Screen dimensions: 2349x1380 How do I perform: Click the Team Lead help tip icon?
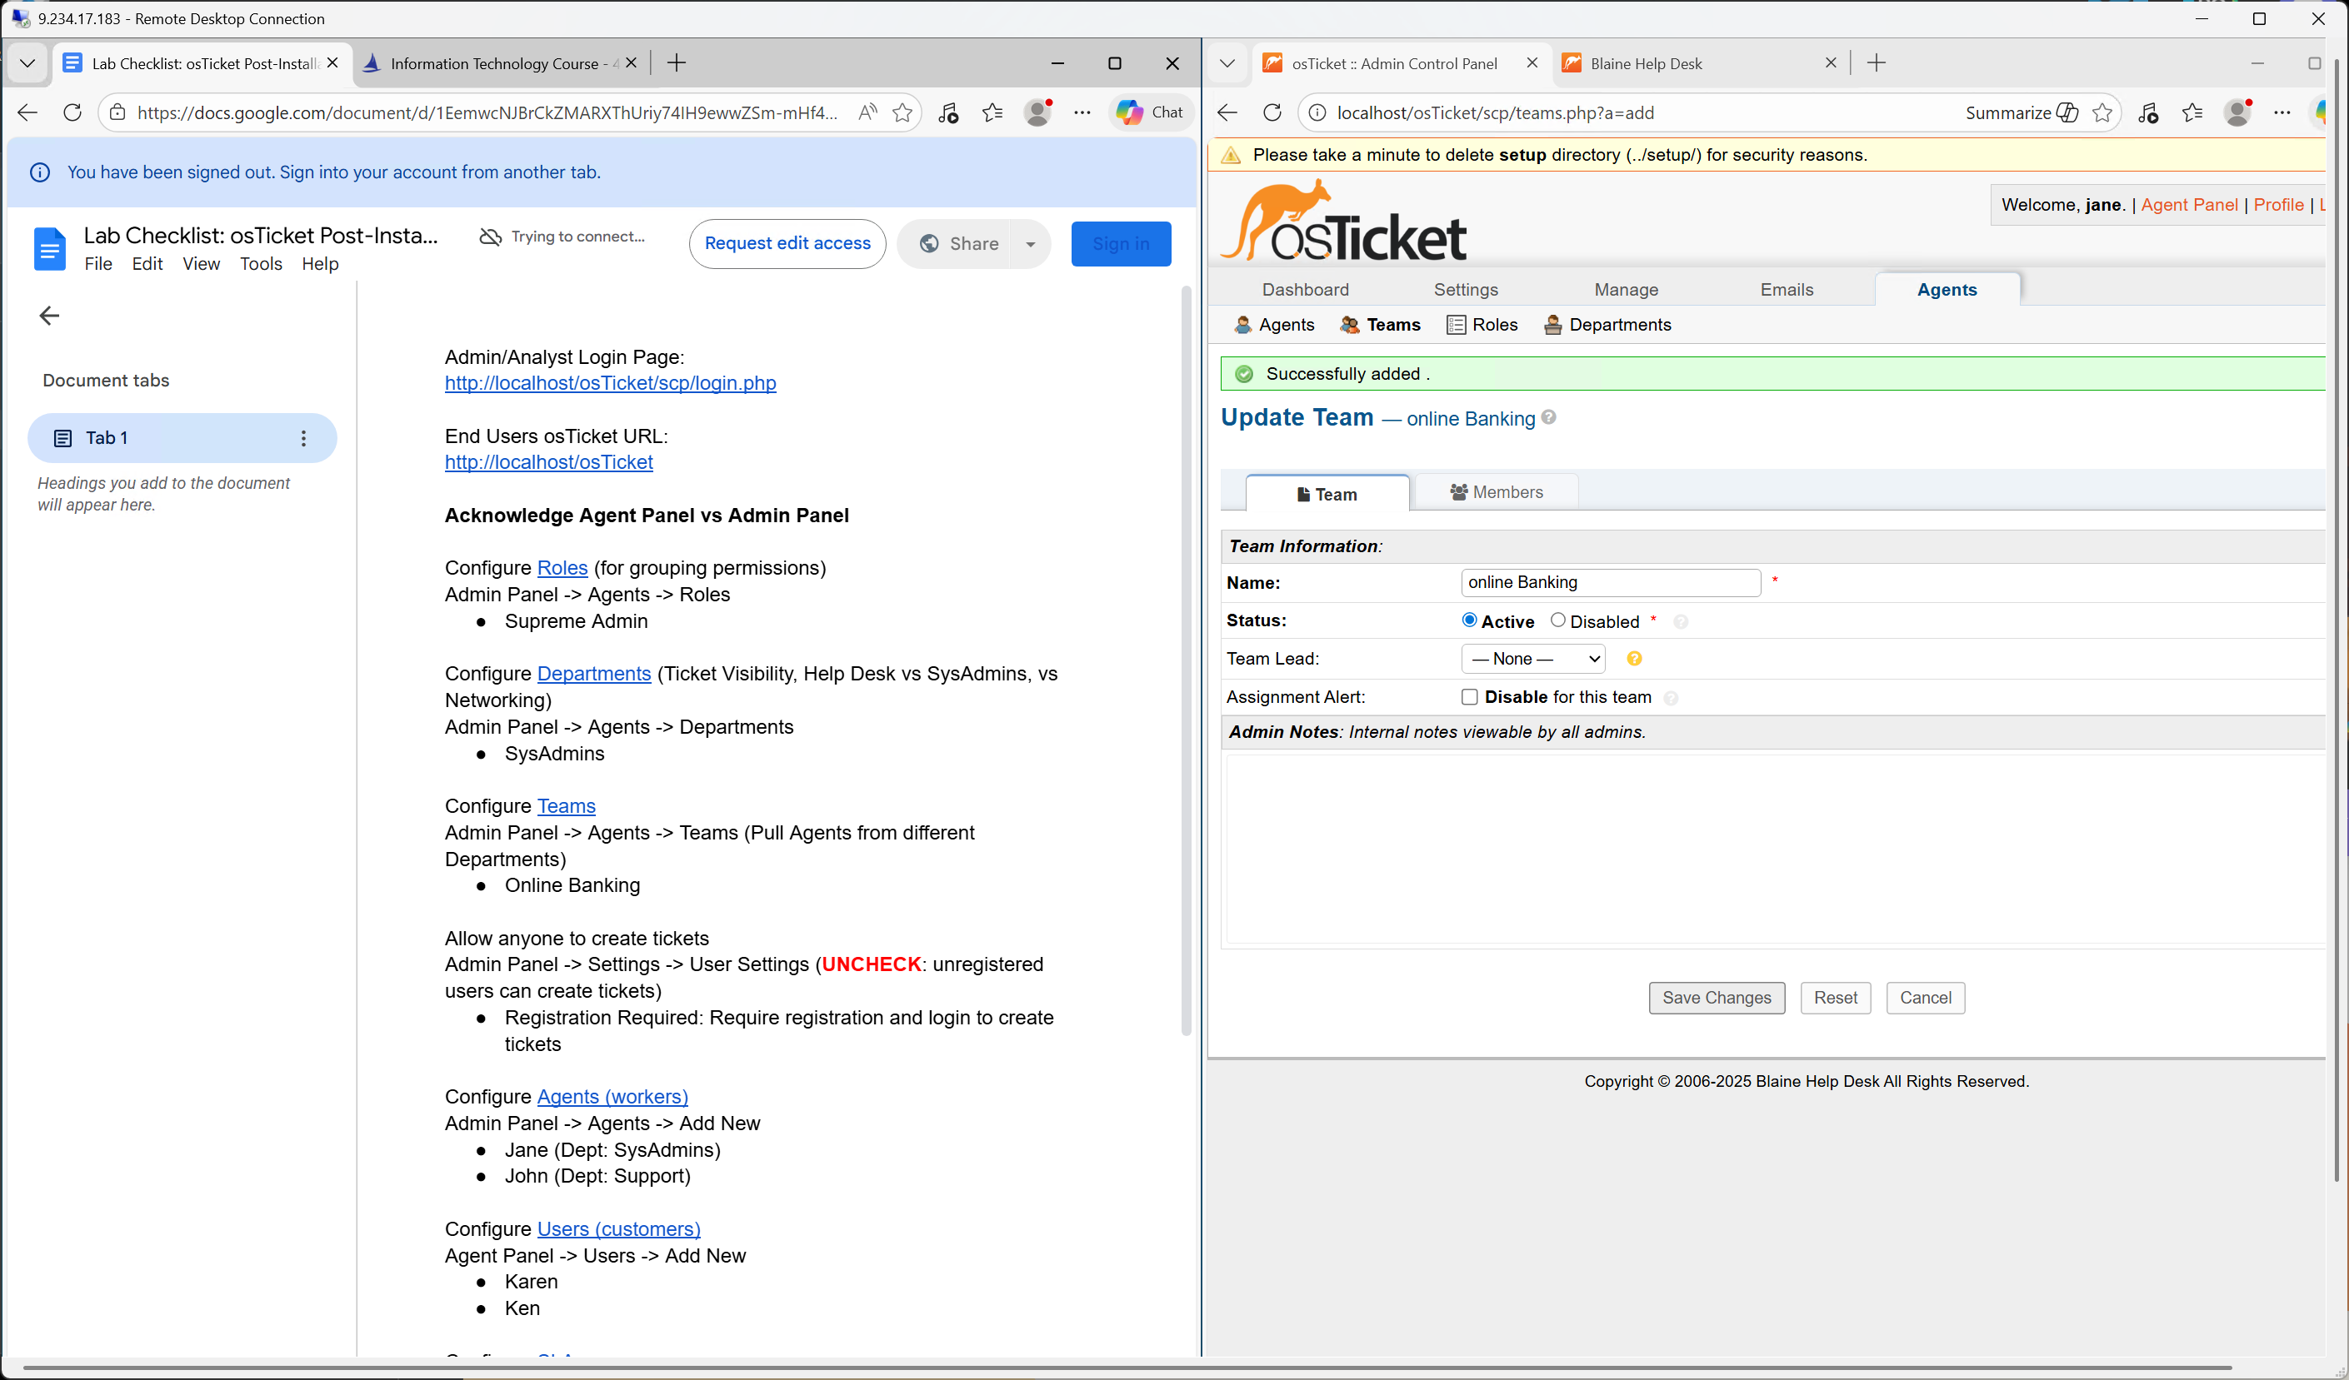tap(1634, 659)
